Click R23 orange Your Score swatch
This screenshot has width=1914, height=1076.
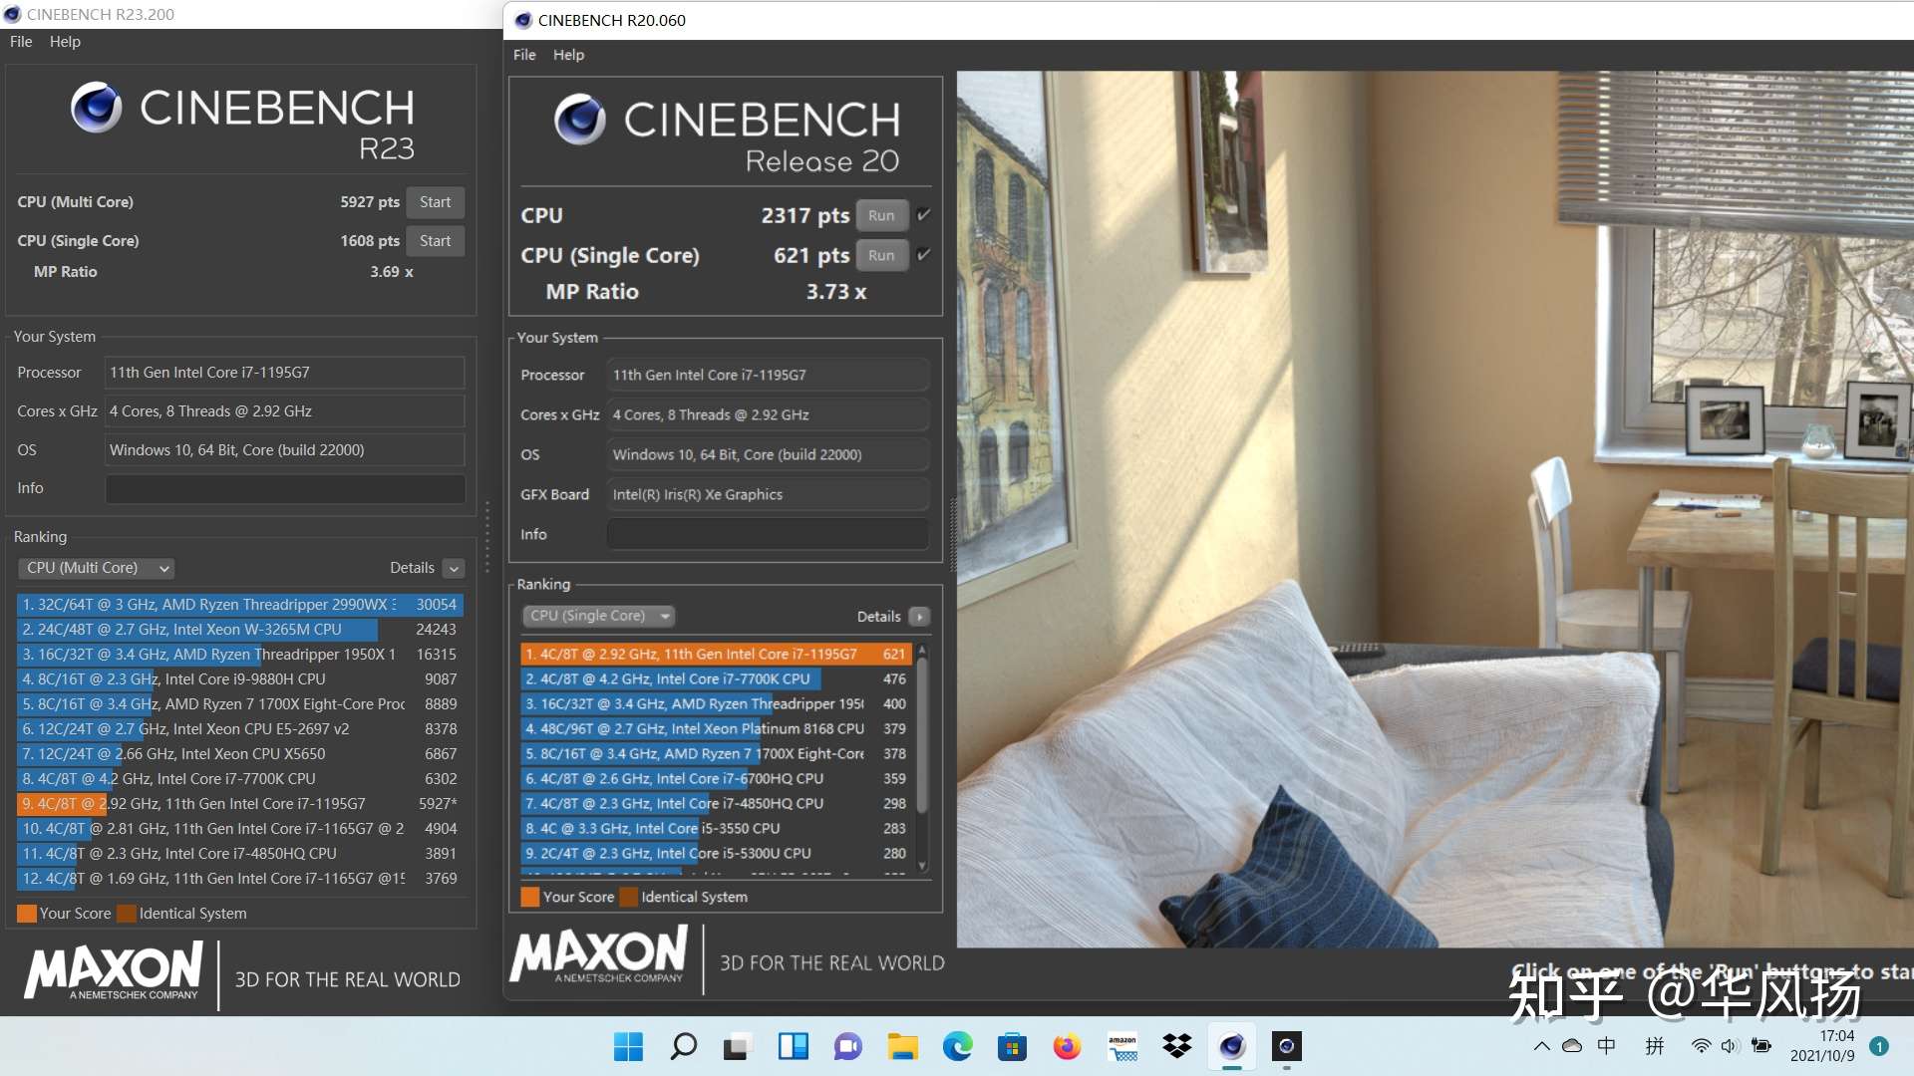pyautogui.click(x=27, y=914)
